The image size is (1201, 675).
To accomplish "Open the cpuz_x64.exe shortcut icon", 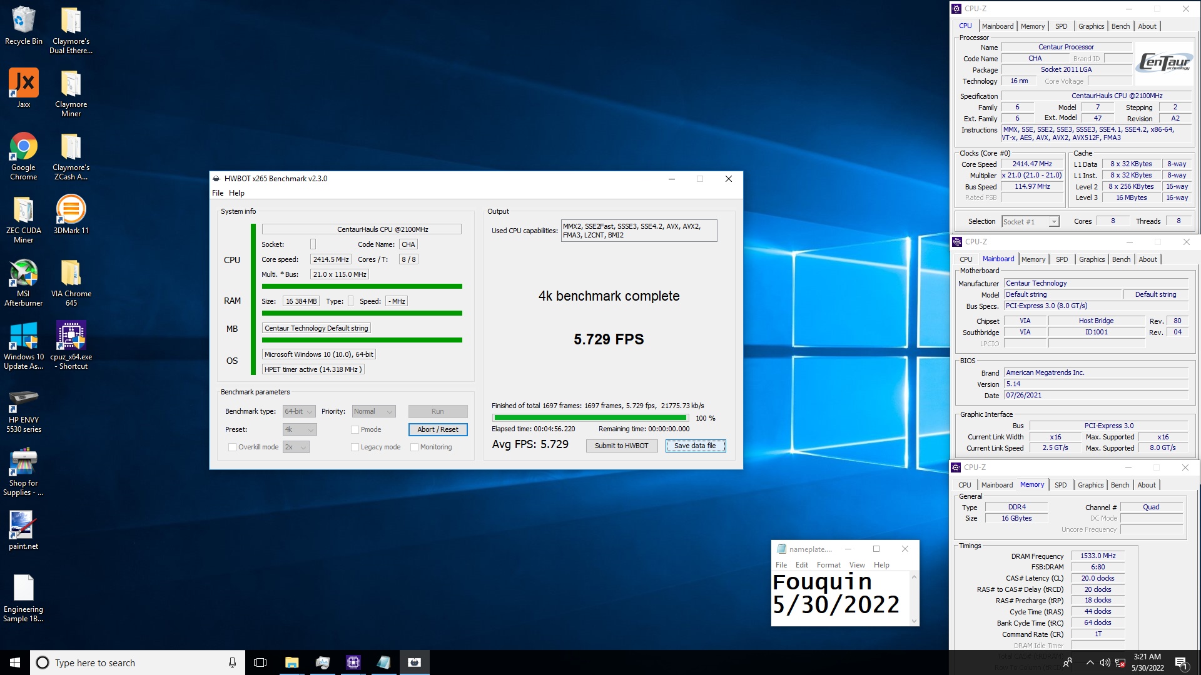I will pyautogui.click(x=71, y=346).
